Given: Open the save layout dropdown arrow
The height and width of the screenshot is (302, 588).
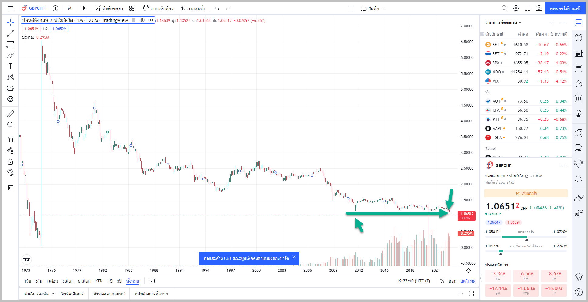Looking at the screenshot, I should 384,8.
